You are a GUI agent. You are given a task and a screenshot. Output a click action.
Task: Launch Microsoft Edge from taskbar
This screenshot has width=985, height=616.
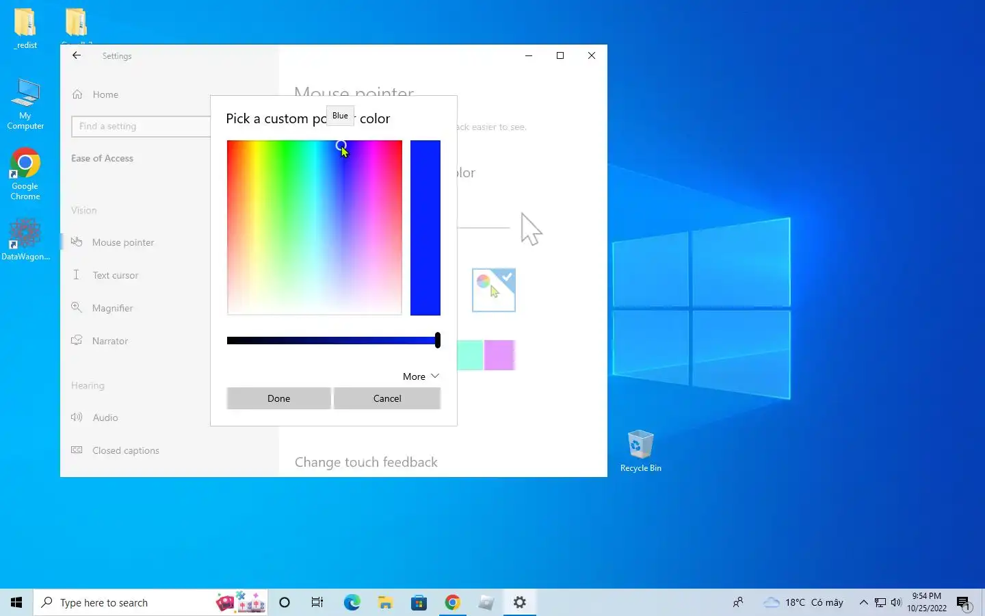[x=352, y=602]
